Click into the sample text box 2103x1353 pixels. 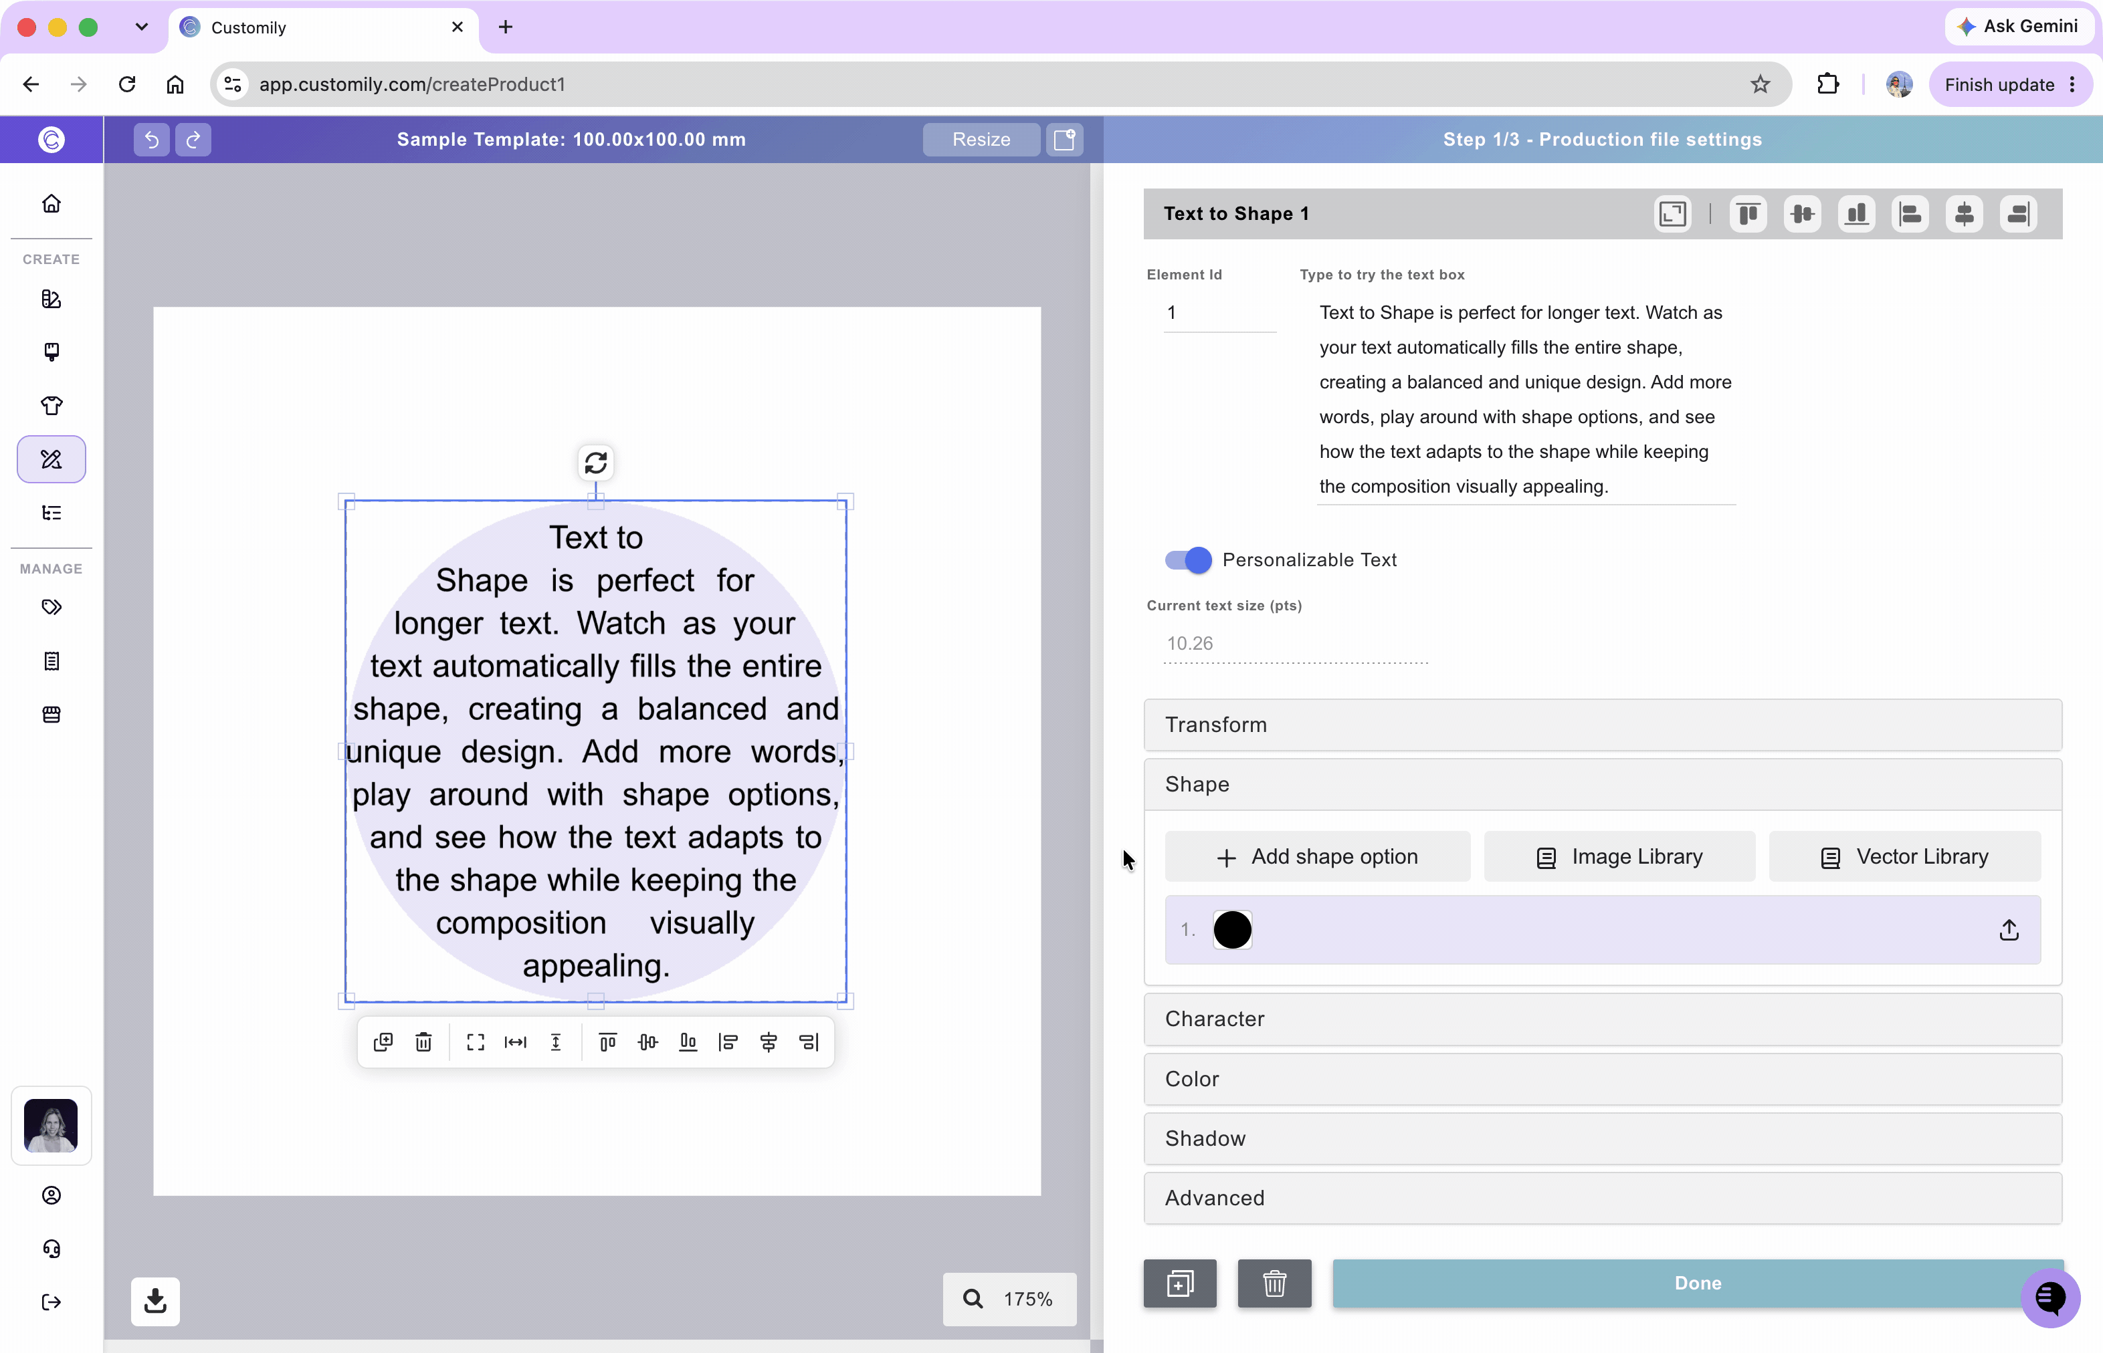pos(1525,400)
